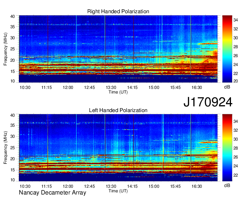Click "22" value on left-handed color scale

236,175
